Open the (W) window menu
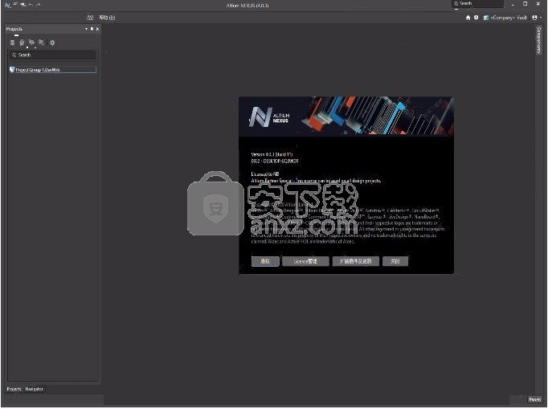Viewport: 548px width, 409px height. point(90,18)
